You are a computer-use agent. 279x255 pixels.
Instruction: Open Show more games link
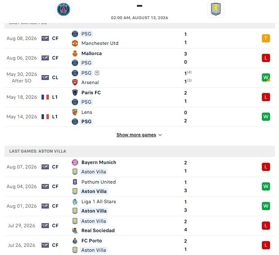pos(136,135)
